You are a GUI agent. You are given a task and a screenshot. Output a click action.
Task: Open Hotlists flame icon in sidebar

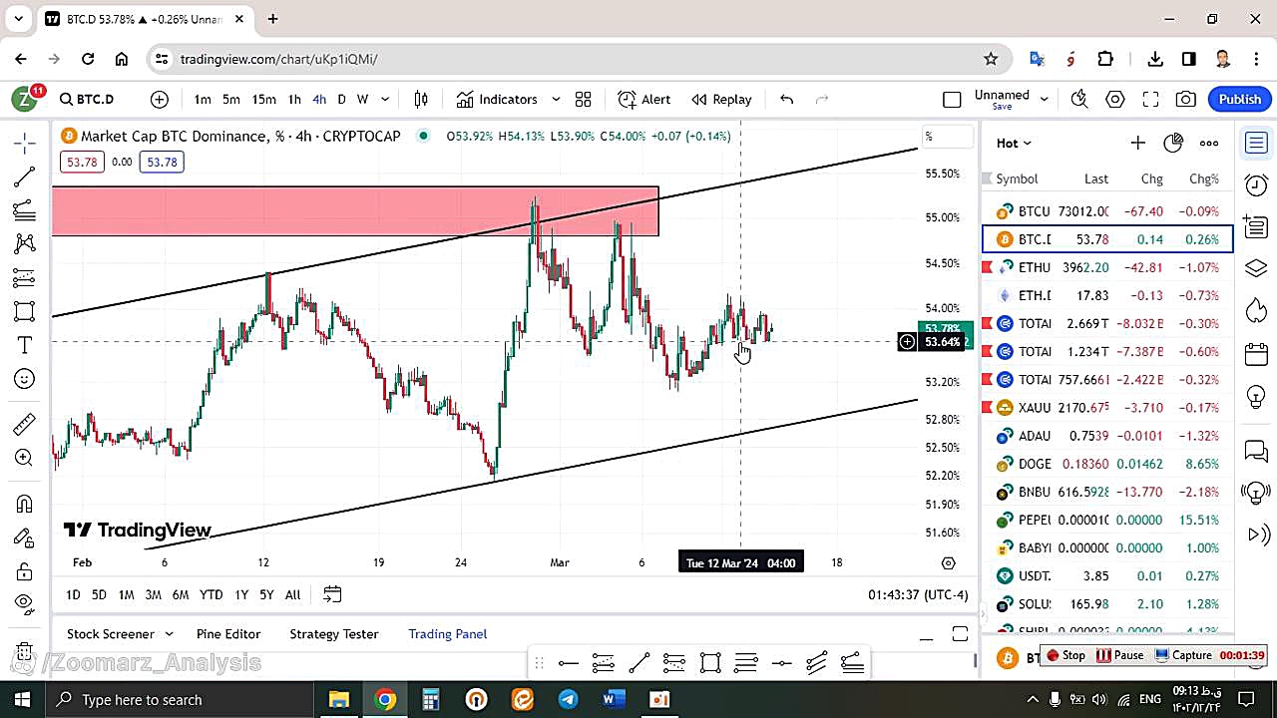coord(1256,311)
